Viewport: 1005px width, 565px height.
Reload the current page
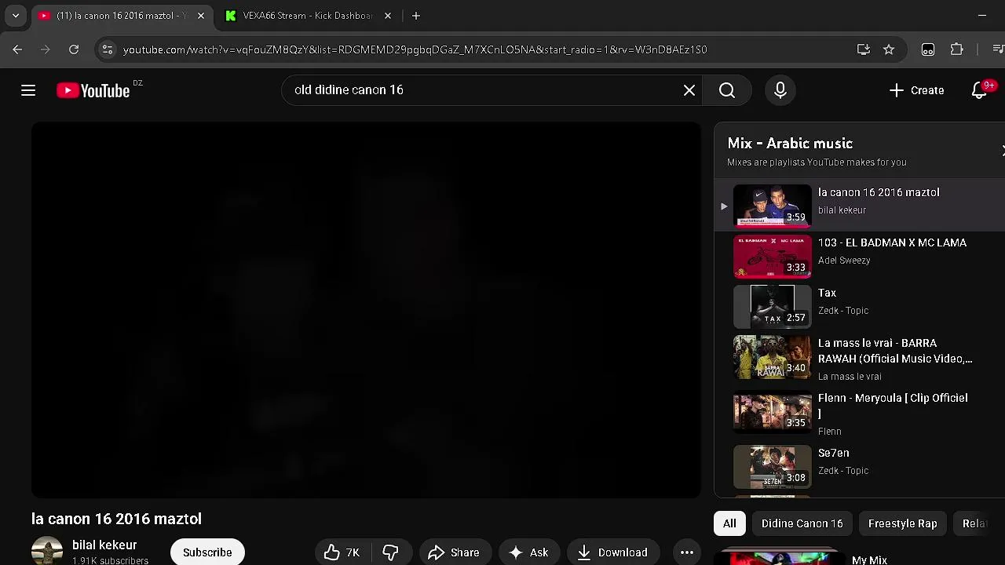(x=74, y=49)
